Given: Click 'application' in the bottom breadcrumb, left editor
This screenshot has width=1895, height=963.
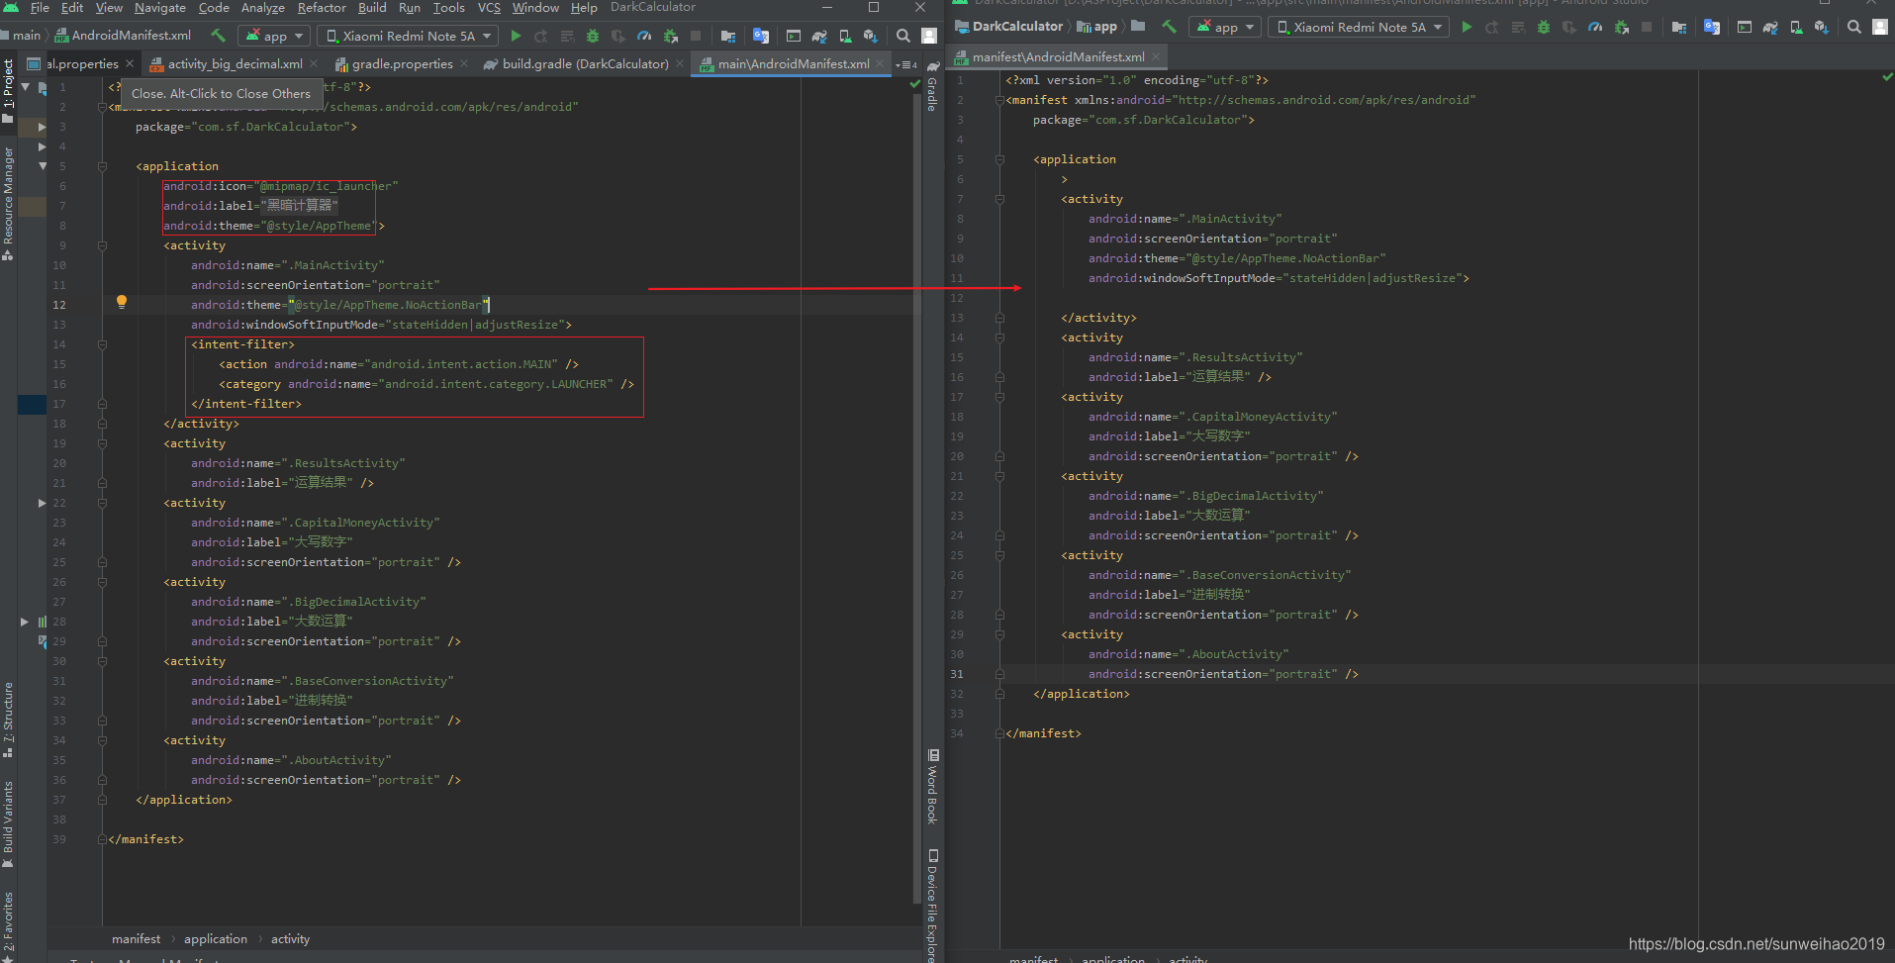Looking at the screenshot, I should 216,939.
